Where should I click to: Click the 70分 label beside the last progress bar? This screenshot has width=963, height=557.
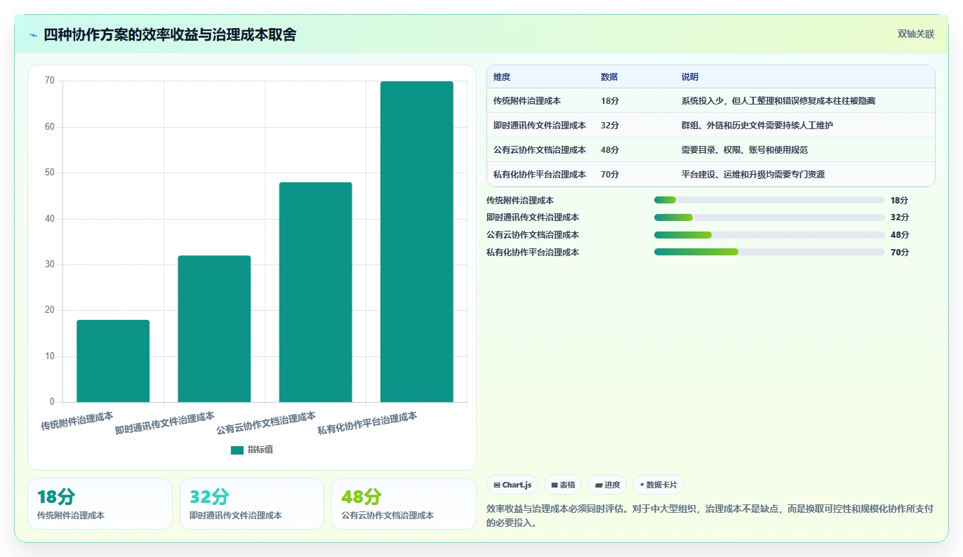point(900,253)
